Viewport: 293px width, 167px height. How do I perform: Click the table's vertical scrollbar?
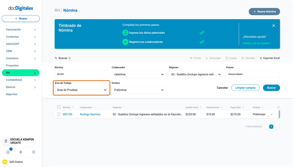[279, 114]
